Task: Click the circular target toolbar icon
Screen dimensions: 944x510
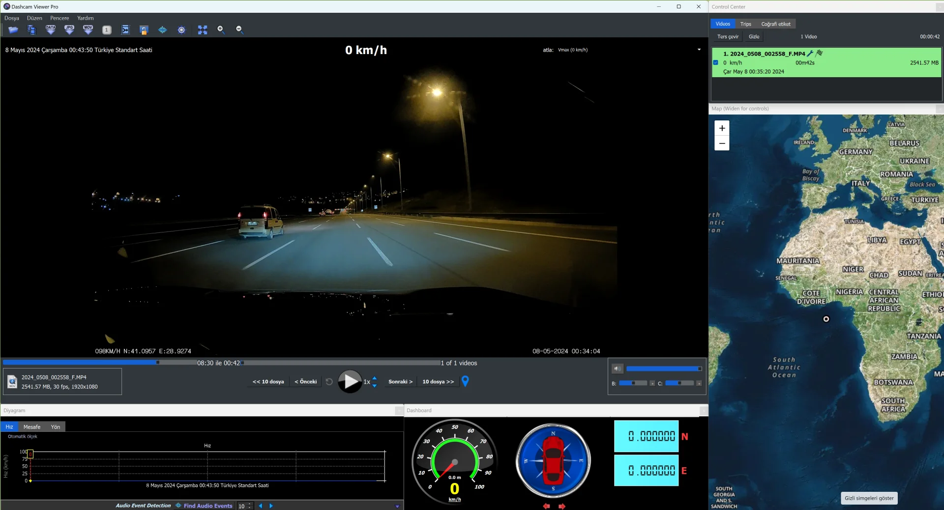Action: (x=181, y=30)
